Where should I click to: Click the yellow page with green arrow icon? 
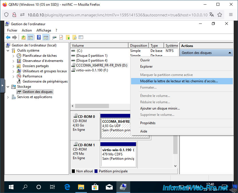point(68,37)
